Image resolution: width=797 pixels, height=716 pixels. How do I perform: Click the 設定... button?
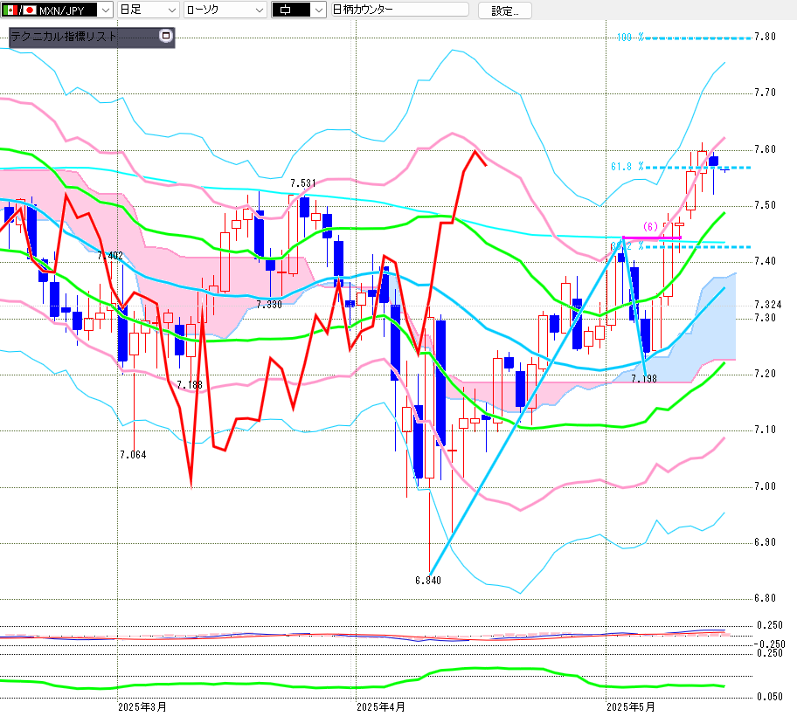(505, 10)
